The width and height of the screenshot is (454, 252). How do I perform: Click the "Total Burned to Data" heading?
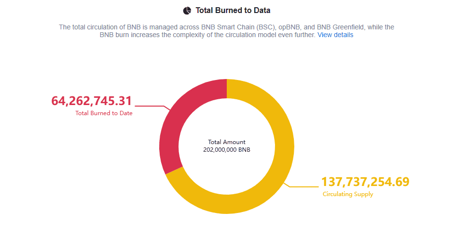point(233,10)
